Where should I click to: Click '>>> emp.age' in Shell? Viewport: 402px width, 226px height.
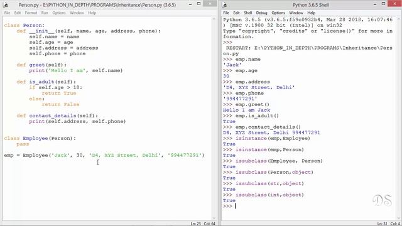coord(240,70)
